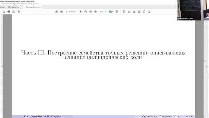The height and width of the screenshot is (118, 209).
Task: Activate the hand pan tool
Action: tap(86, 12)
